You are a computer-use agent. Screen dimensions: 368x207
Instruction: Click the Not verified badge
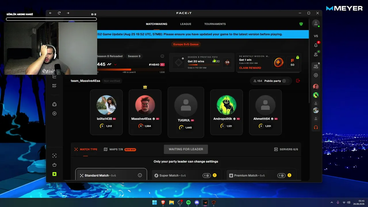tap(112, 81)
